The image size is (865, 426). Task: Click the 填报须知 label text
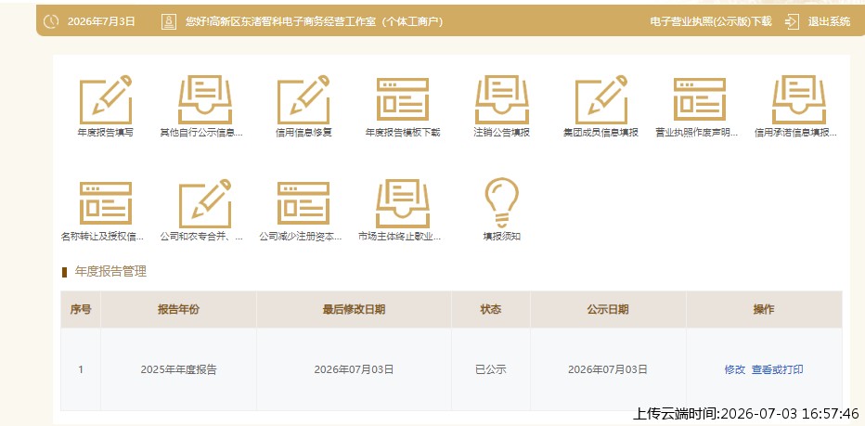pos(501,236)
